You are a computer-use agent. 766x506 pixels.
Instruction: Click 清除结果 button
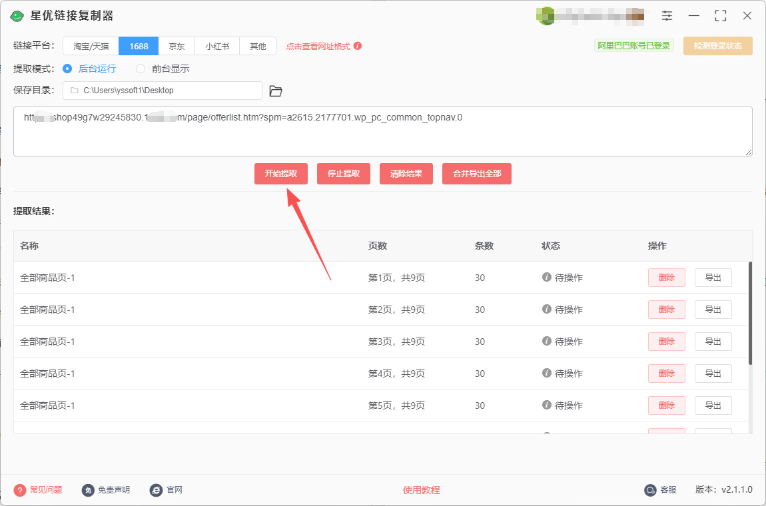[406, 174]
